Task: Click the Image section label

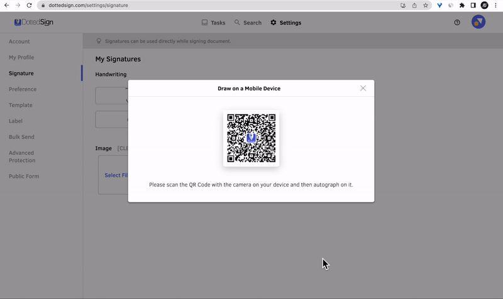Action: (x=103, y=148)
